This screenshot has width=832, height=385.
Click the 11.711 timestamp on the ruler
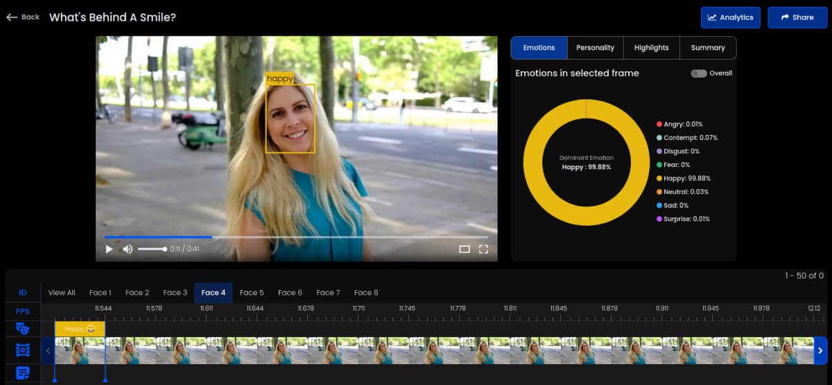358,308
